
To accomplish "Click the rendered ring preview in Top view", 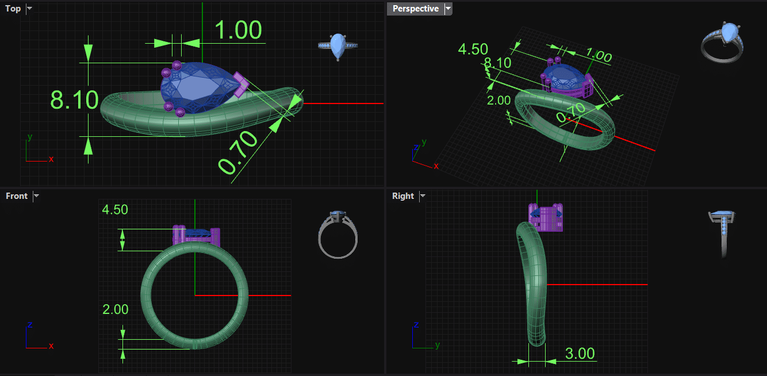I will pyautogui.click(x=338, y=47).
